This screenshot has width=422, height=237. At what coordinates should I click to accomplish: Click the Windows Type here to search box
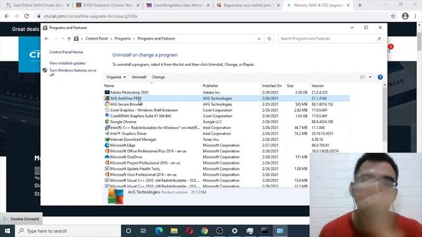(68, 231)
